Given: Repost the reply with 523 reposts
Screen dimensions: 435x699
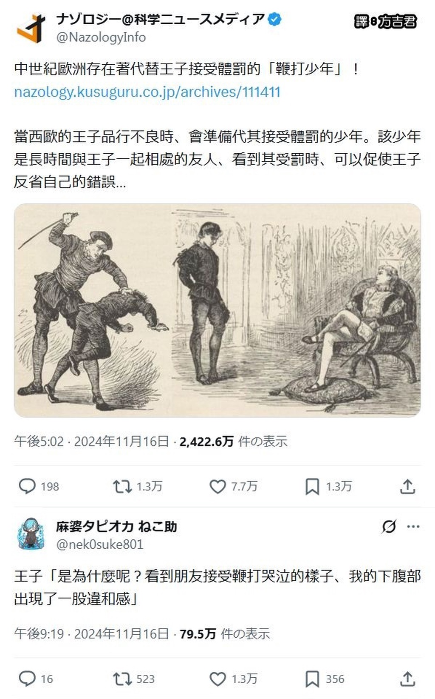Looking at the screenshot, I should coord(134,679).
